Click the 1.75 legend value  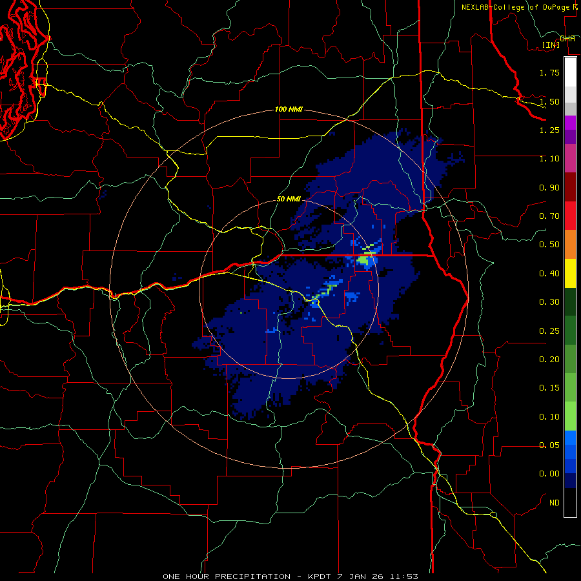pos(549,72)
